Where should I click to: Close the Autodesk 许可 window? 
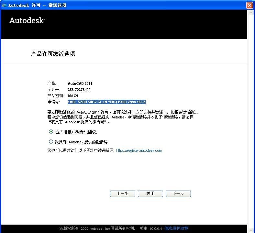[249, 5]
